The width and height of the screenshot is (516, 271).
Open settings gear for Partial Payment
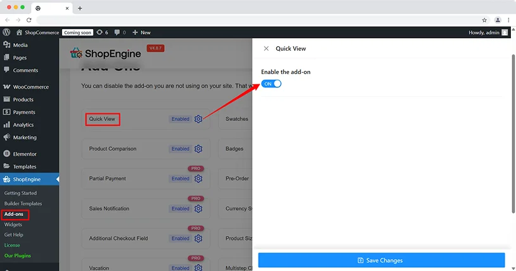pyautogui.click(x=198, y=179)
